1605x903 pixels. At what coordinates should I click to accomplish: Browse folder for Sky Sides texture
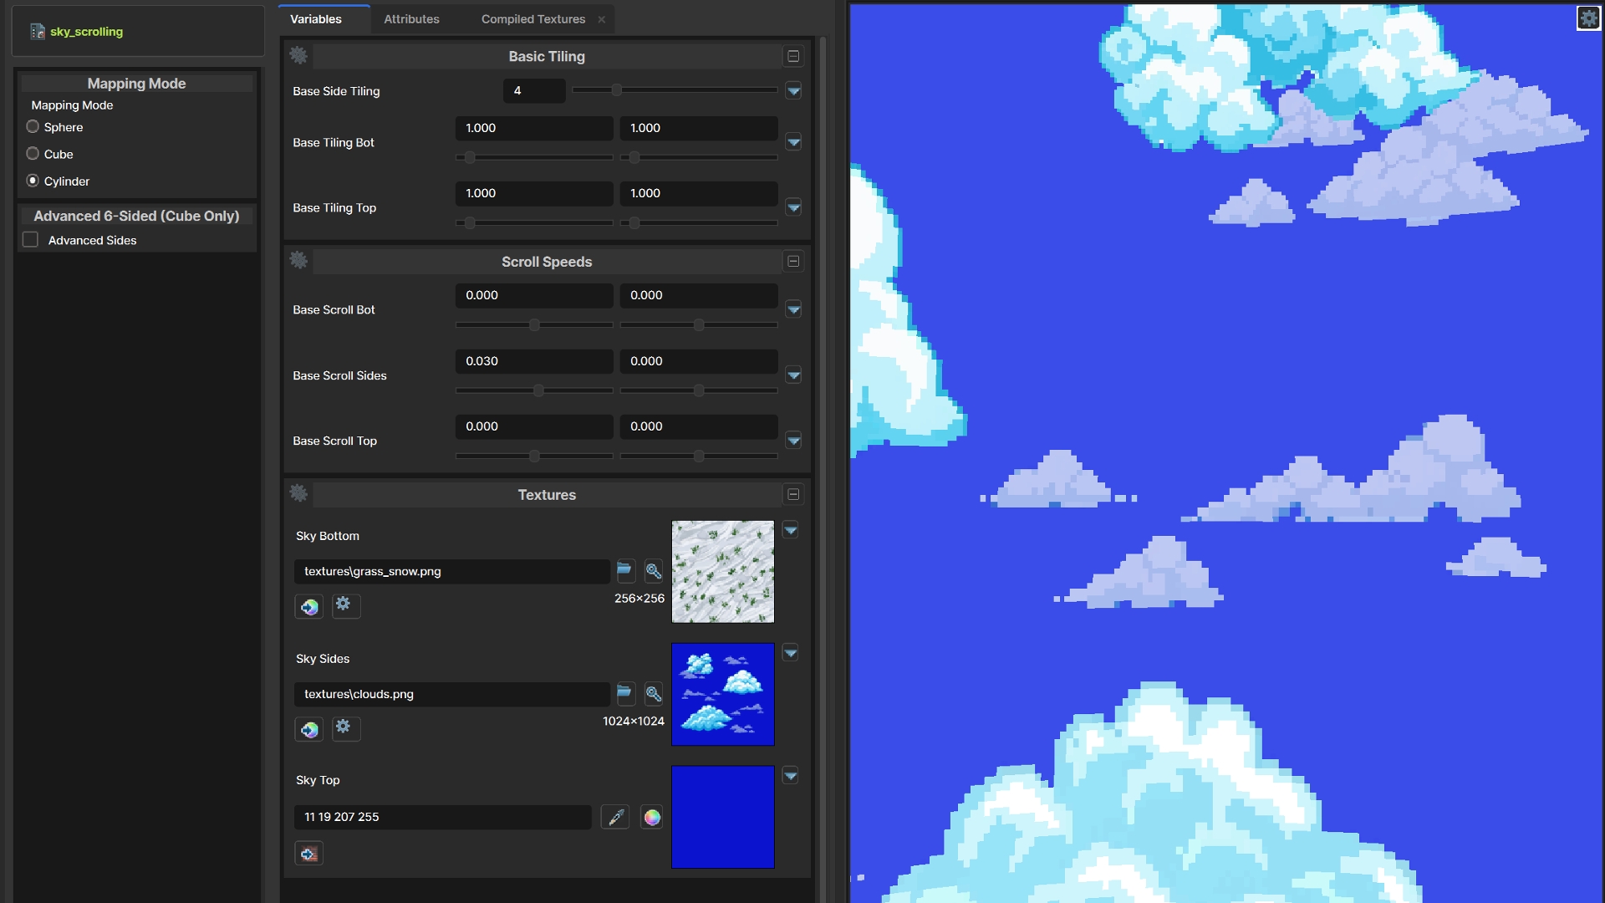624,694
